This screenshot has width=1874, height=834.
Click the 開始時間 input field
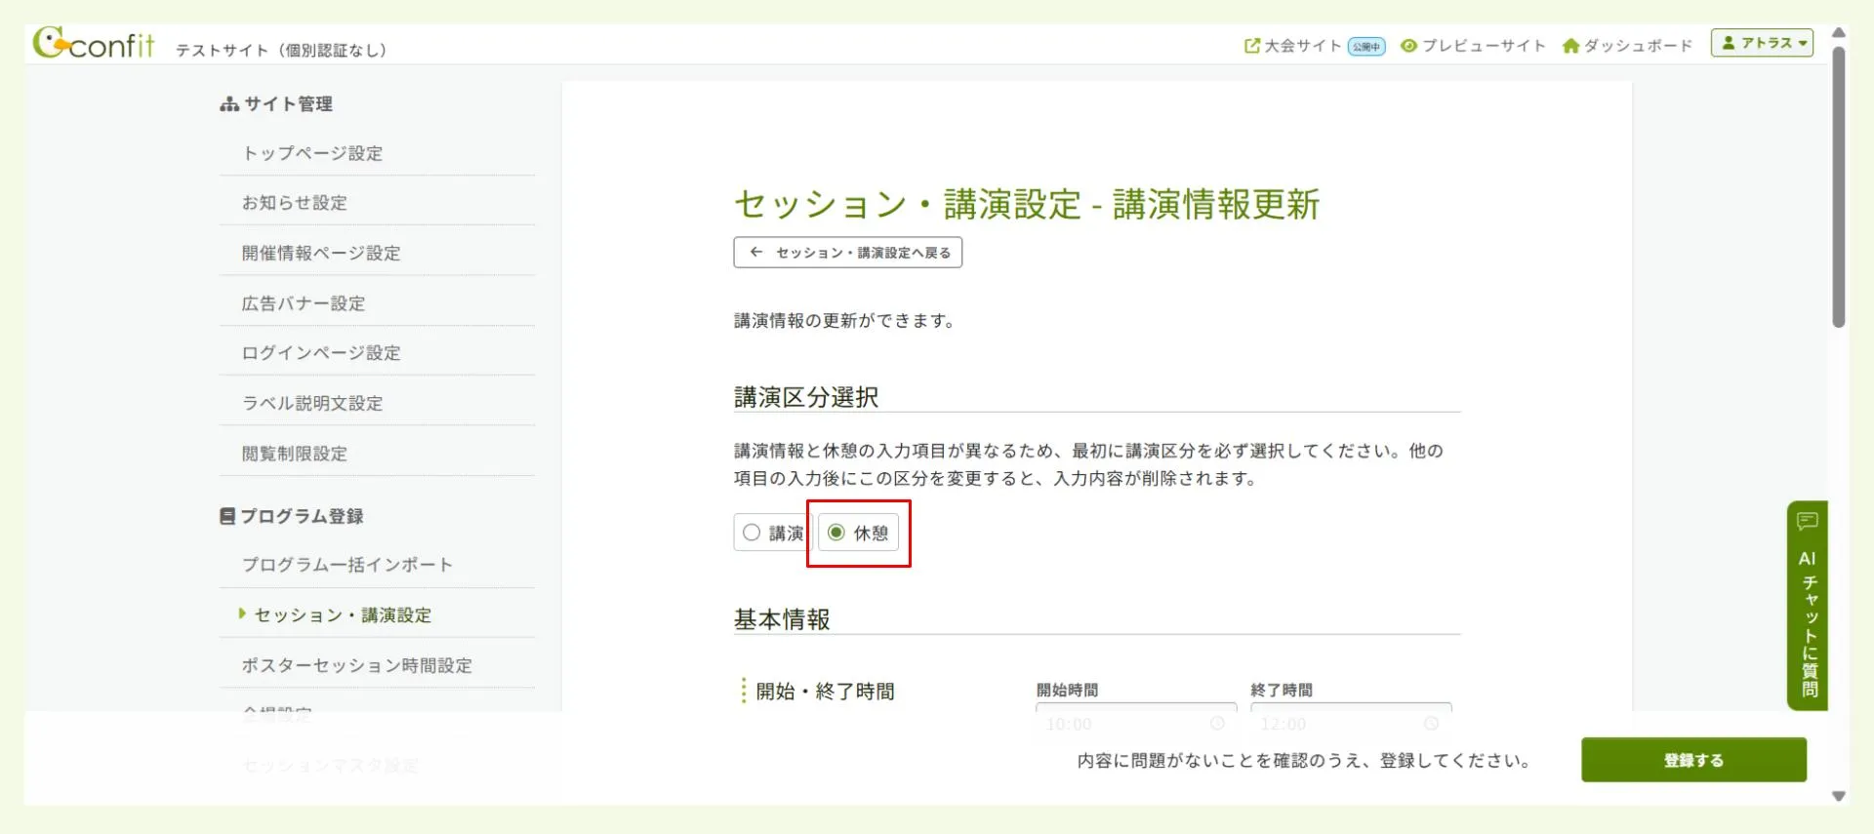(1136, 722)
